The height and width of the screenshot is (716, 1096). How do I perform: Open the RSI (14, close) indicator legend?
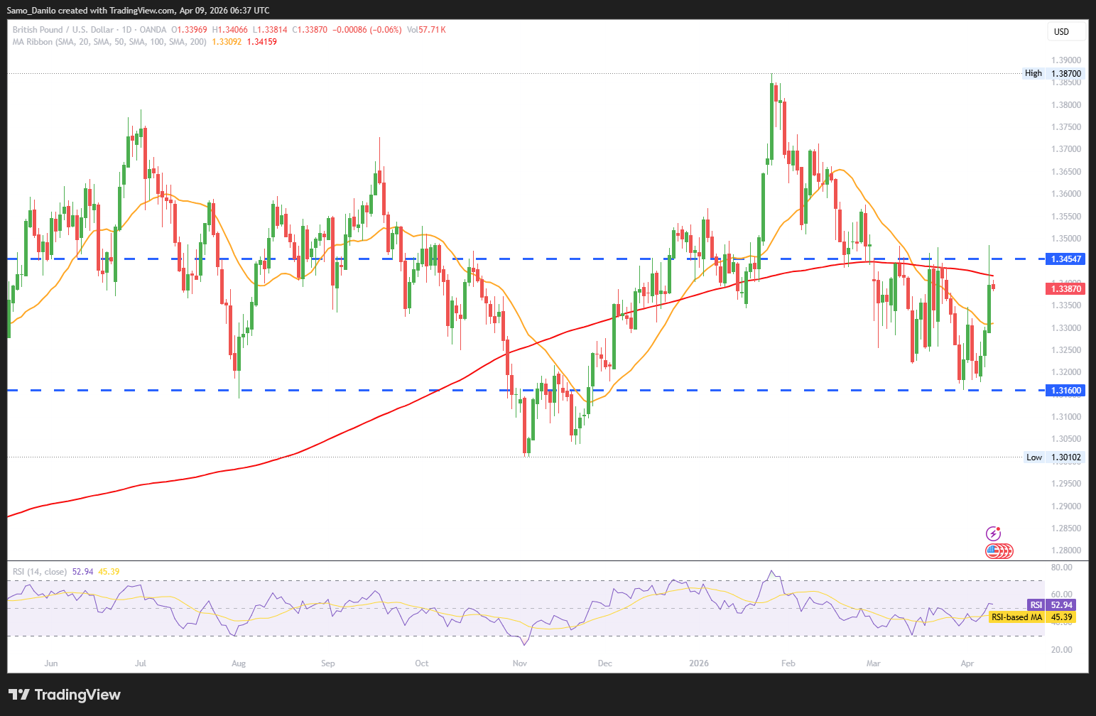click(x=40, y=572)
